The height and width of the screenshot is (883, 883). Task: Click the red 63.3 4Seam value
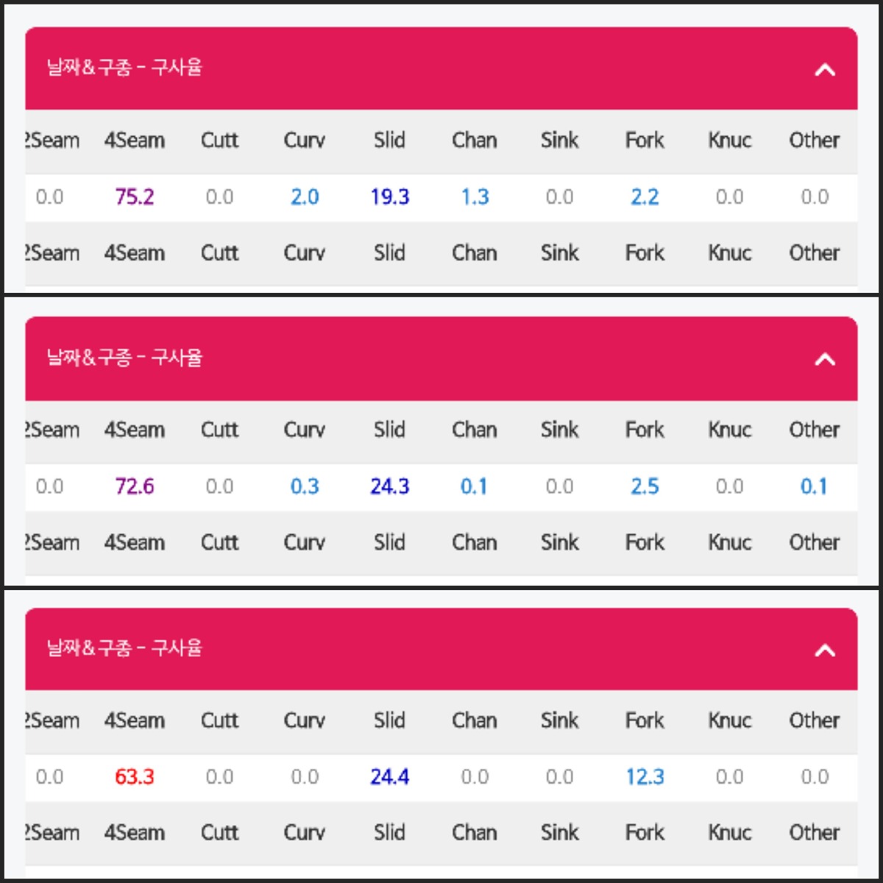135,777
